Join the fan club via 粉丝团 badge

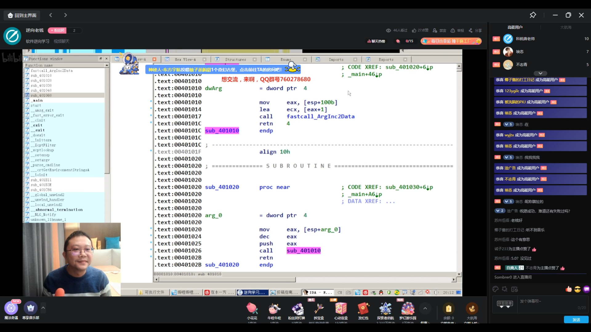(57, 30)
